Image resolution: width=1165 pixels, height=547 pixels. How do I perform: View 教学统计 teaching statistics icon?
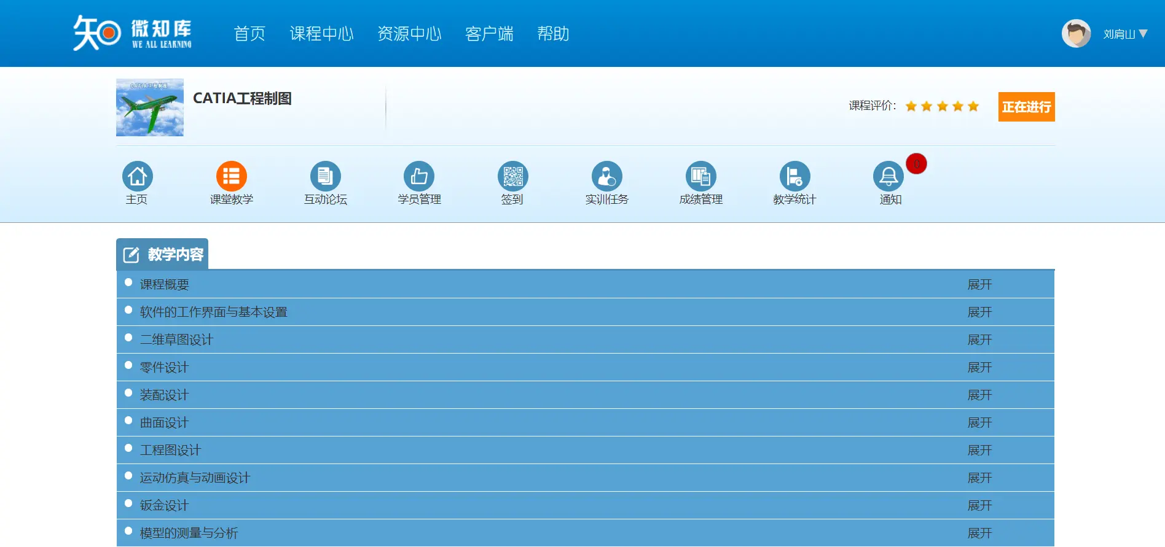tap(794, 177)
